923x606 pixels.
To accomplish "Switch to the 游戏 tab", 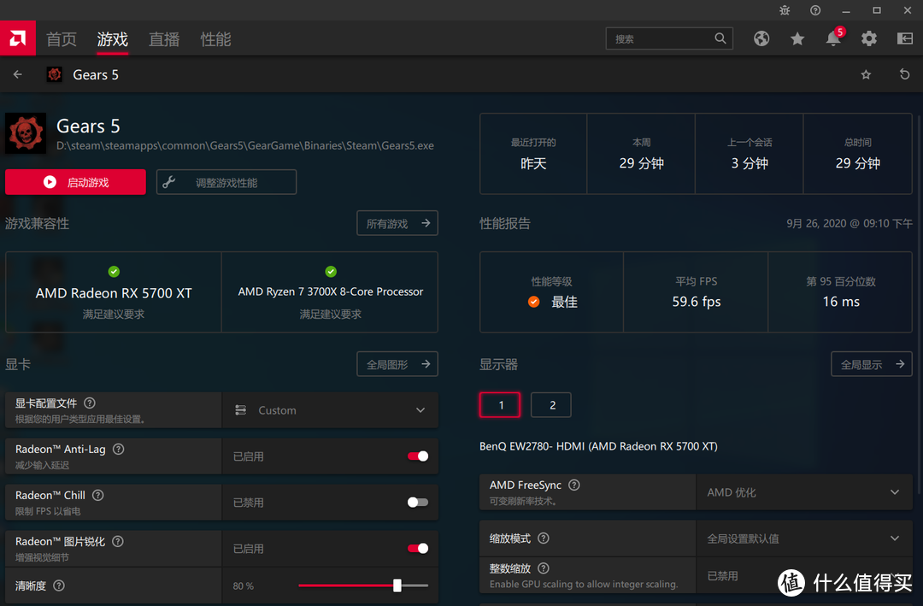I will (x=113, y=38).
